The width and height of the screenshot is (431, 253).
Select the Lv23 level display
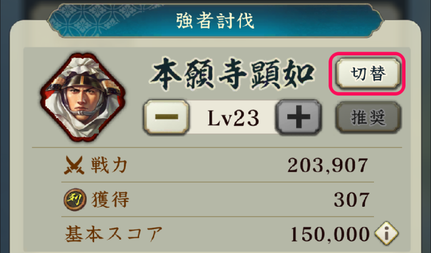click(233, 117)
